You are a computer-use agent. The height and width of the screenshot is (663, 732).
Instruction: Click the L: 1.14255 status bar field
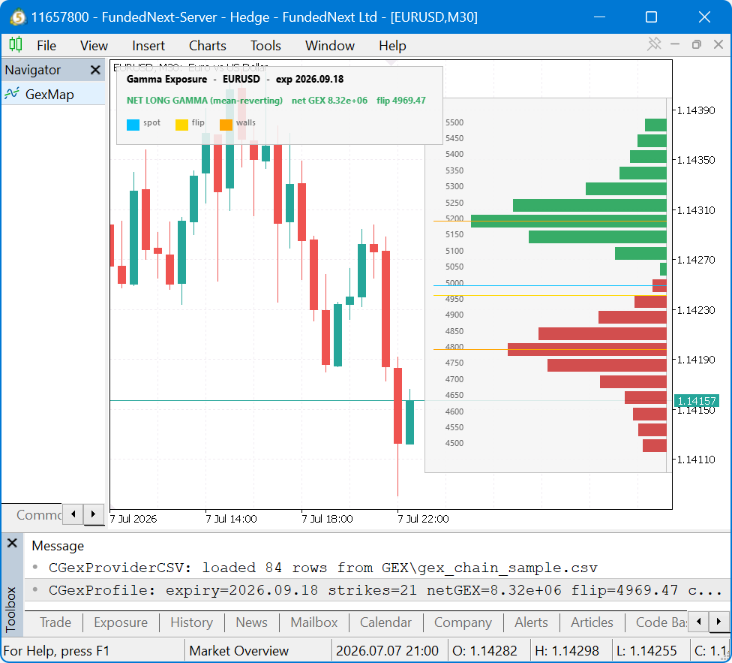(646, 651)
